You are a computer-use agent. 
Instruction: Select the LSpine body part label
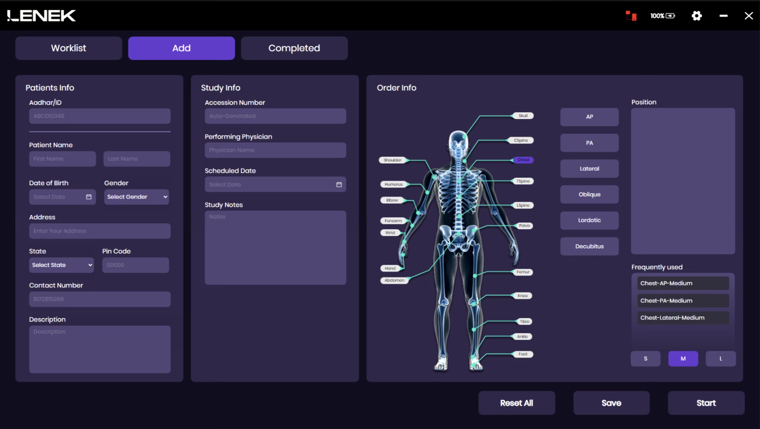pos(523,205)
